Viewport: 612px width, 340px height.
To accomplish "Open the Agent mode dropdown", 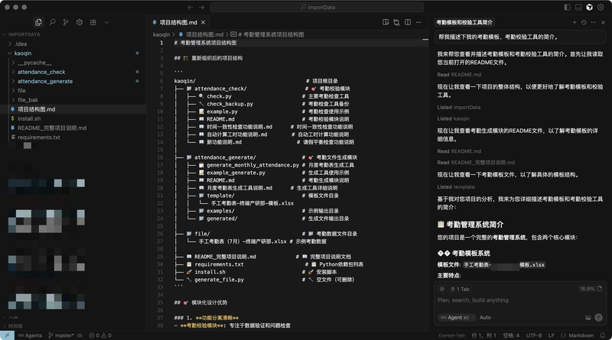I will click(457, 317).
